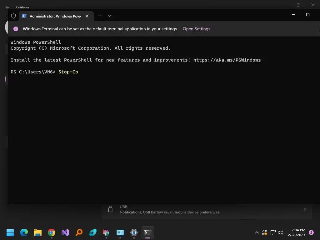Click the USB chevron arrow in Settings

(x=304, y=209)
